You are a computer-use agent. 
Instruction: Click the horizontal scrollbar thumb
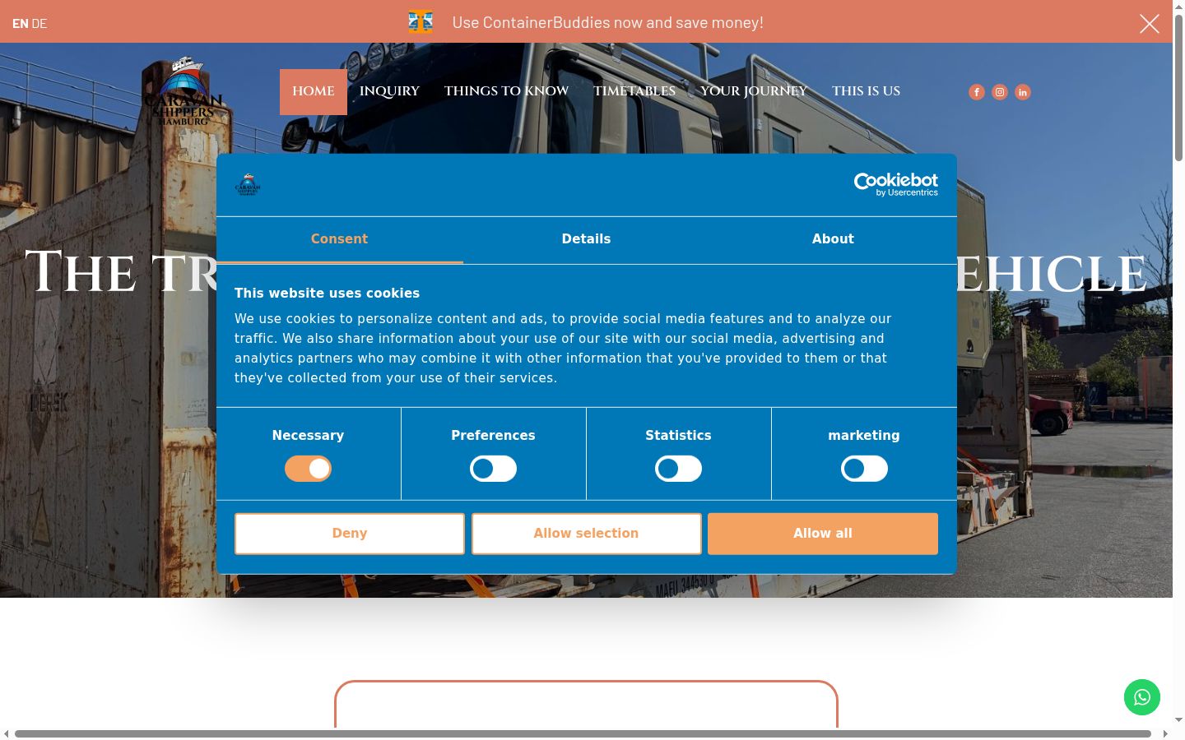click(x=583, y=733)
